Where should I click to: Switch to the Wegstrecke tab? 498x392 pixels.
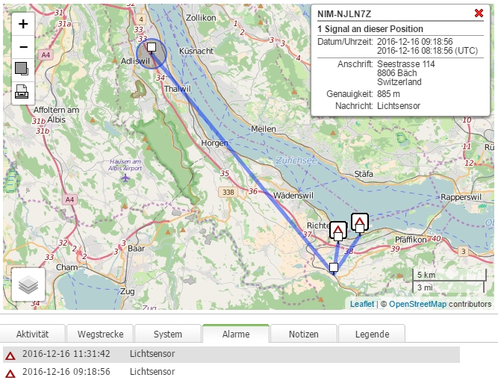coord(100,334)
